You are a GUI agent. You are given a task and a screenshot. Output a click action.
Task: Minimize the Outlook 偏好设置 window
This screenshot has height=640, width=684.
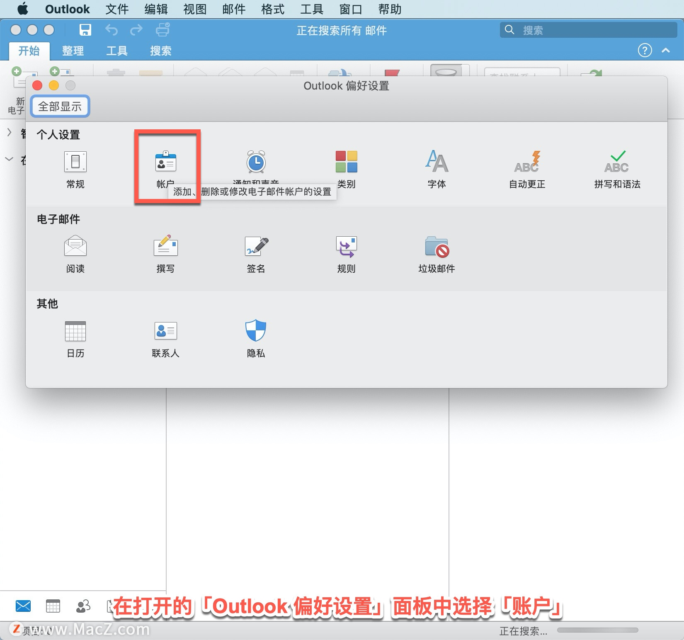tap(54, 85)
